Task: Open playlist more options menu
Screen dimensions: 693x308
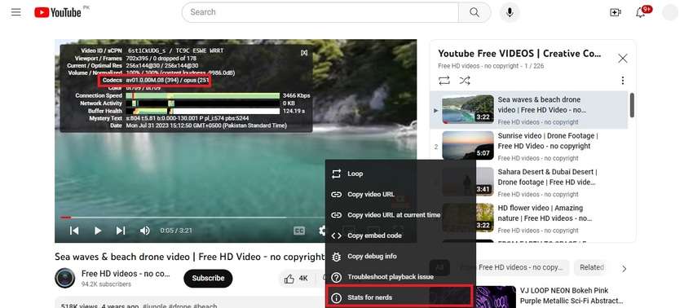Action: pos(622,81)
